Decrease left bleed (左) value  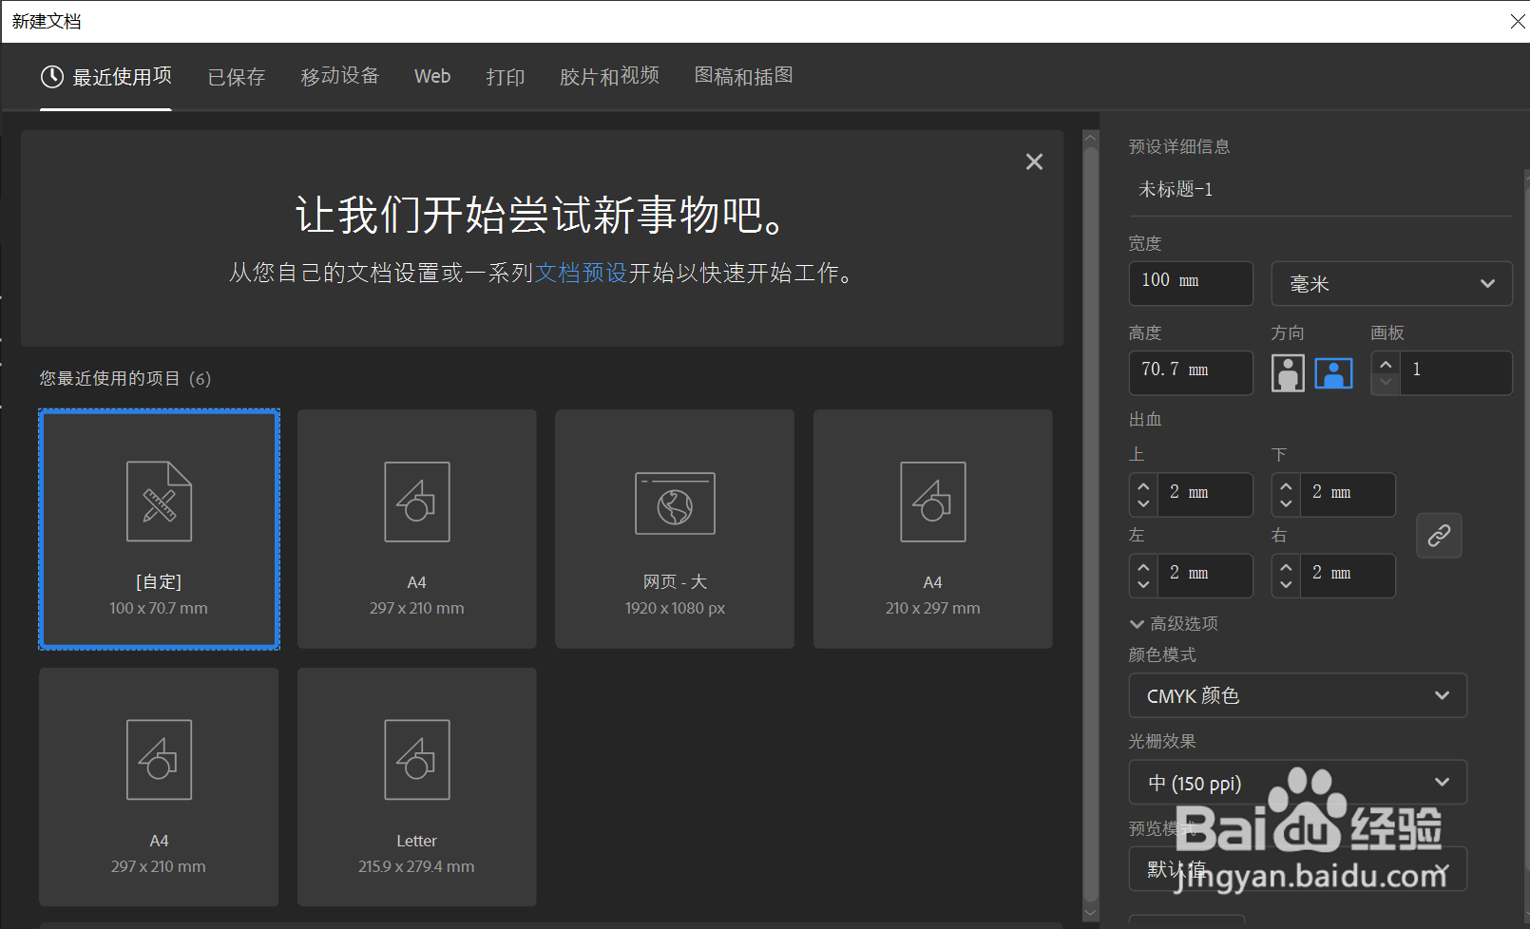tap(1143, 584)
